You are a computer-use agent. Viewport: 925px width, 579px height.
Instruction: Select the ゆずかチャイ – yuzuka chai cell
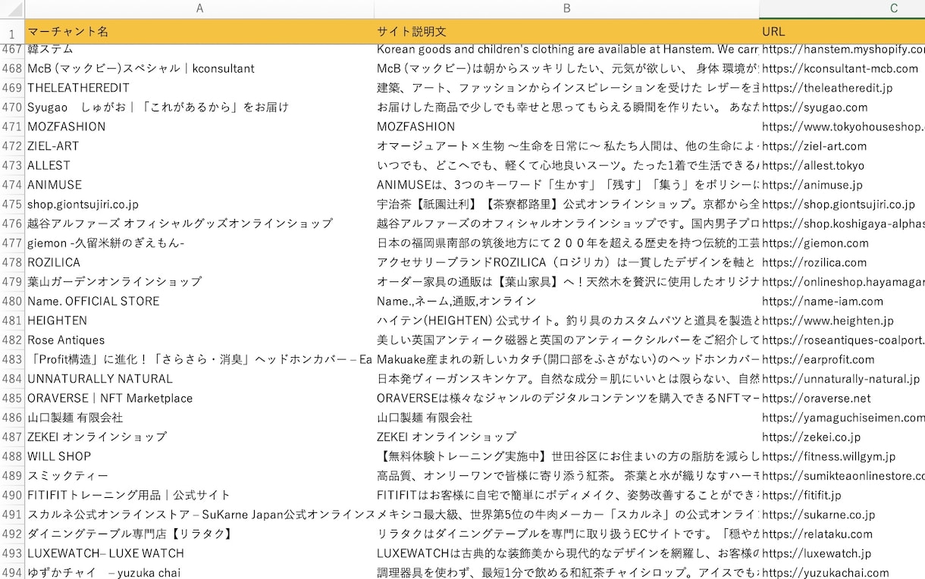pos(199,572)
